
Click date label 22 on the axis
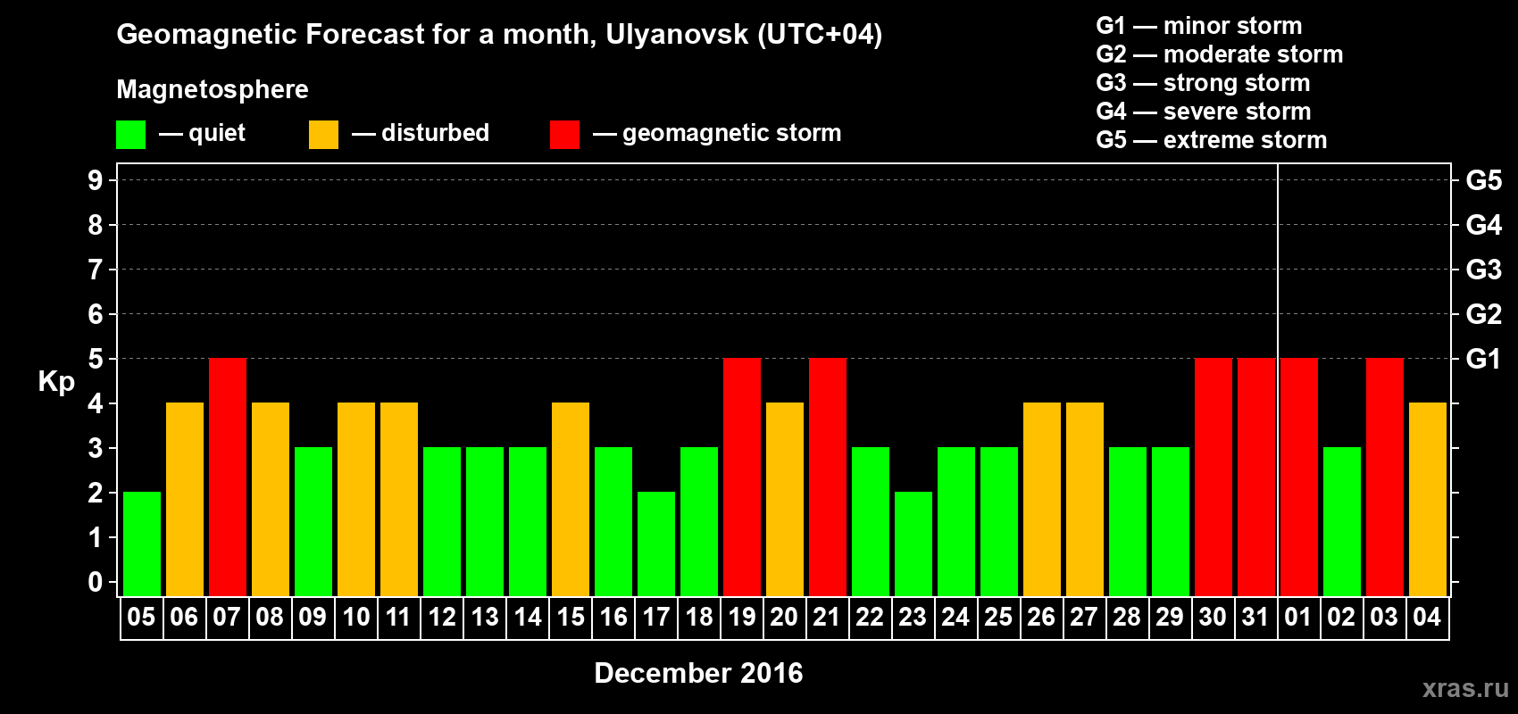[x=870, y=617]
